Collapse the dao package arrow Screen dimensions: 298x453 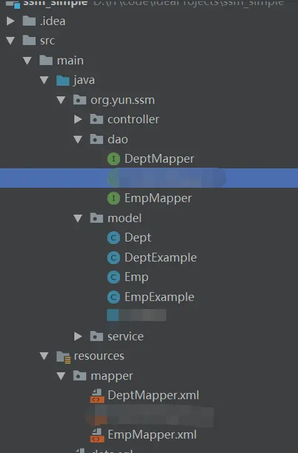78,140
